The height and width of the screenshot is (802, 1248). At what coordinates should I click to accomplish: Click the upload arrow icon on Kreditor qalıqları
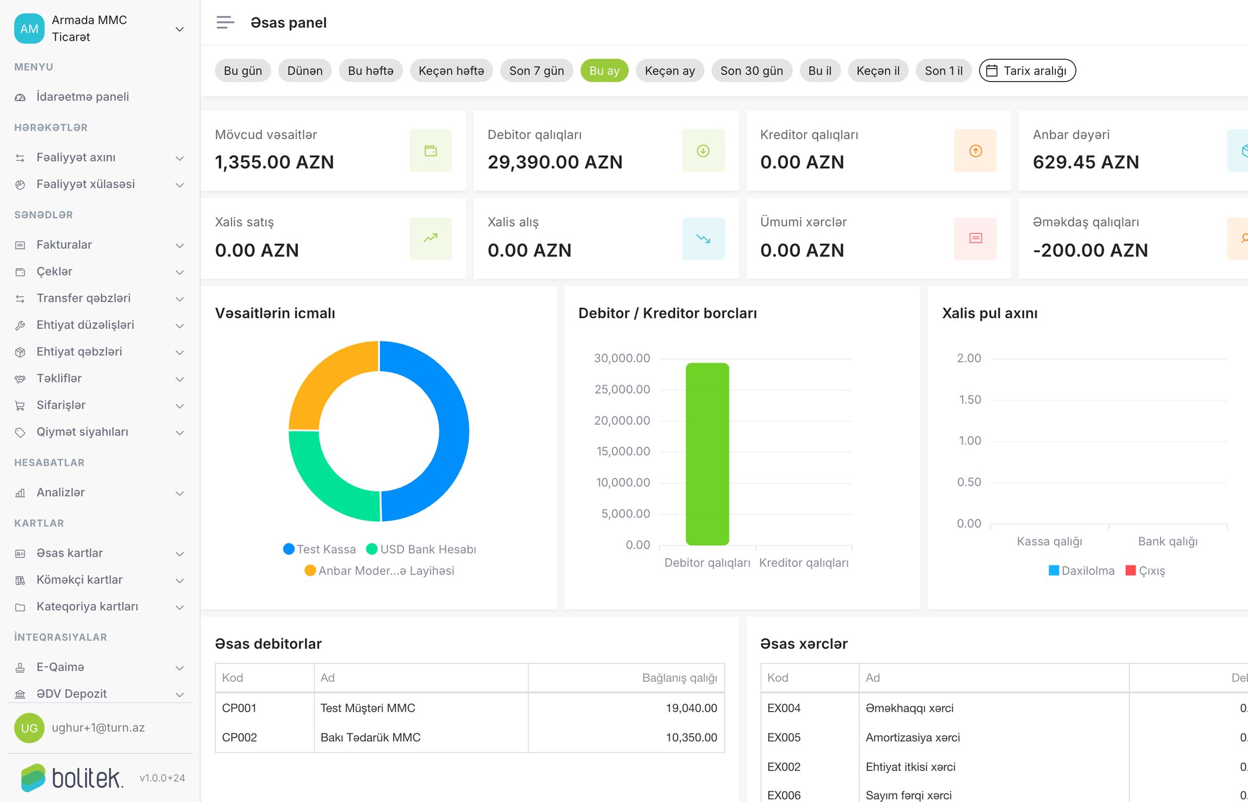[x=975, y=151]
